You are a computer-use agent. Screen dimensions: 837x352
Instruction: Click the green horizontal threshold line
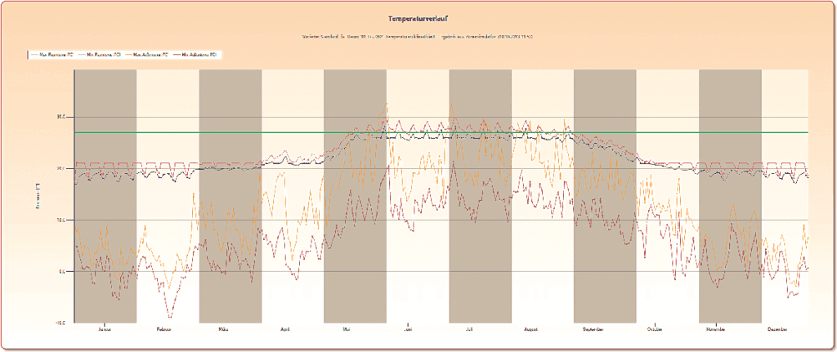[x=490, y=132]
